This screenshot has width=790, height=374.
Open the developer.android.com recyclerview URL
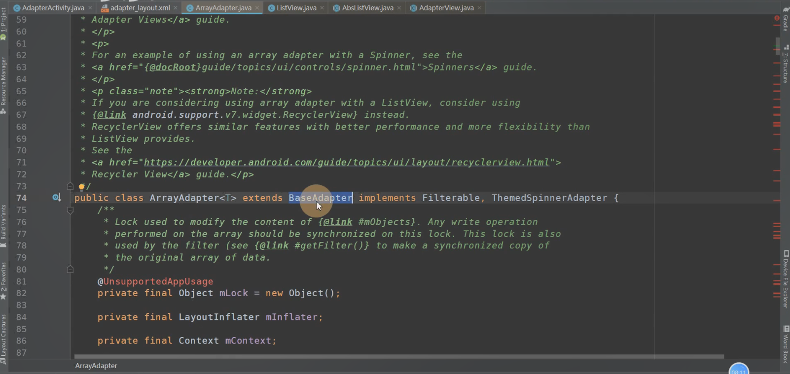coord(347,162)
